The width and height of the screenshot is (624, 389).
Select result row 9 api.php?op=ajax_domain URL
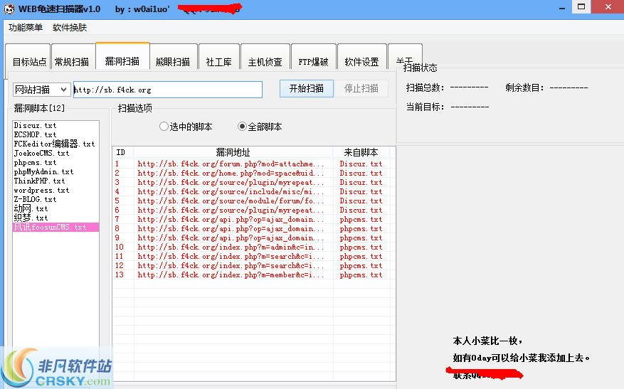(x=231, y=238)
